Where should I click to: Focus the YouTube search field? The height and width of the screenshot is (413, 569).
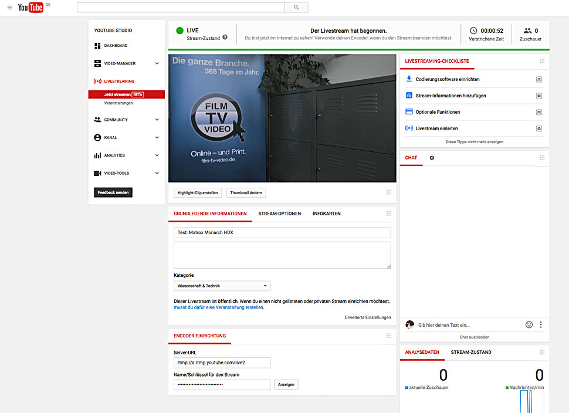point(181,7)
